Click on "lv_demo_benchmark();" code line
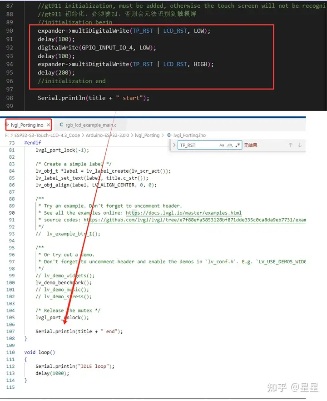This screenshot has height=401, width=327. 64,283
